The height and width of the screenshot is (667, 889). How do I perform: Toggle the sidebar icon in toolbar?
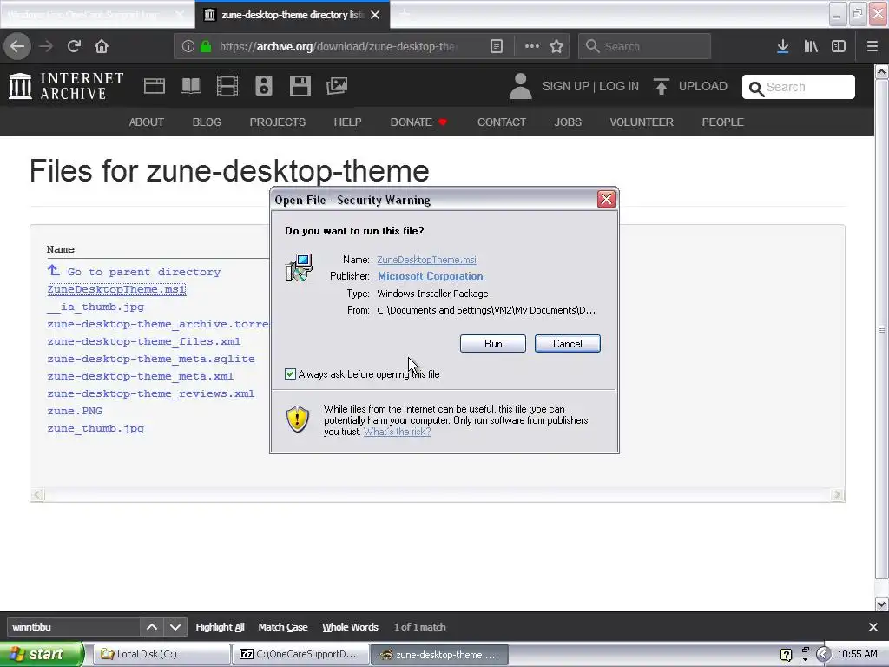pyautogui.click(x=839, y=47)
